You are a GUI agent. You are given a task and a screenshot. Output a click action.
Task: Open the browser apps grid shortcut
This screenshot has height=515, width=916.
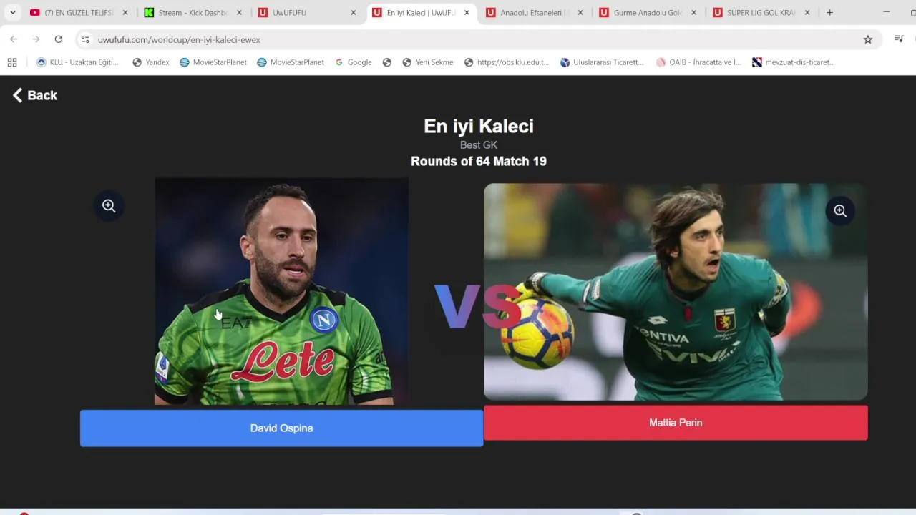pos(12,62)
